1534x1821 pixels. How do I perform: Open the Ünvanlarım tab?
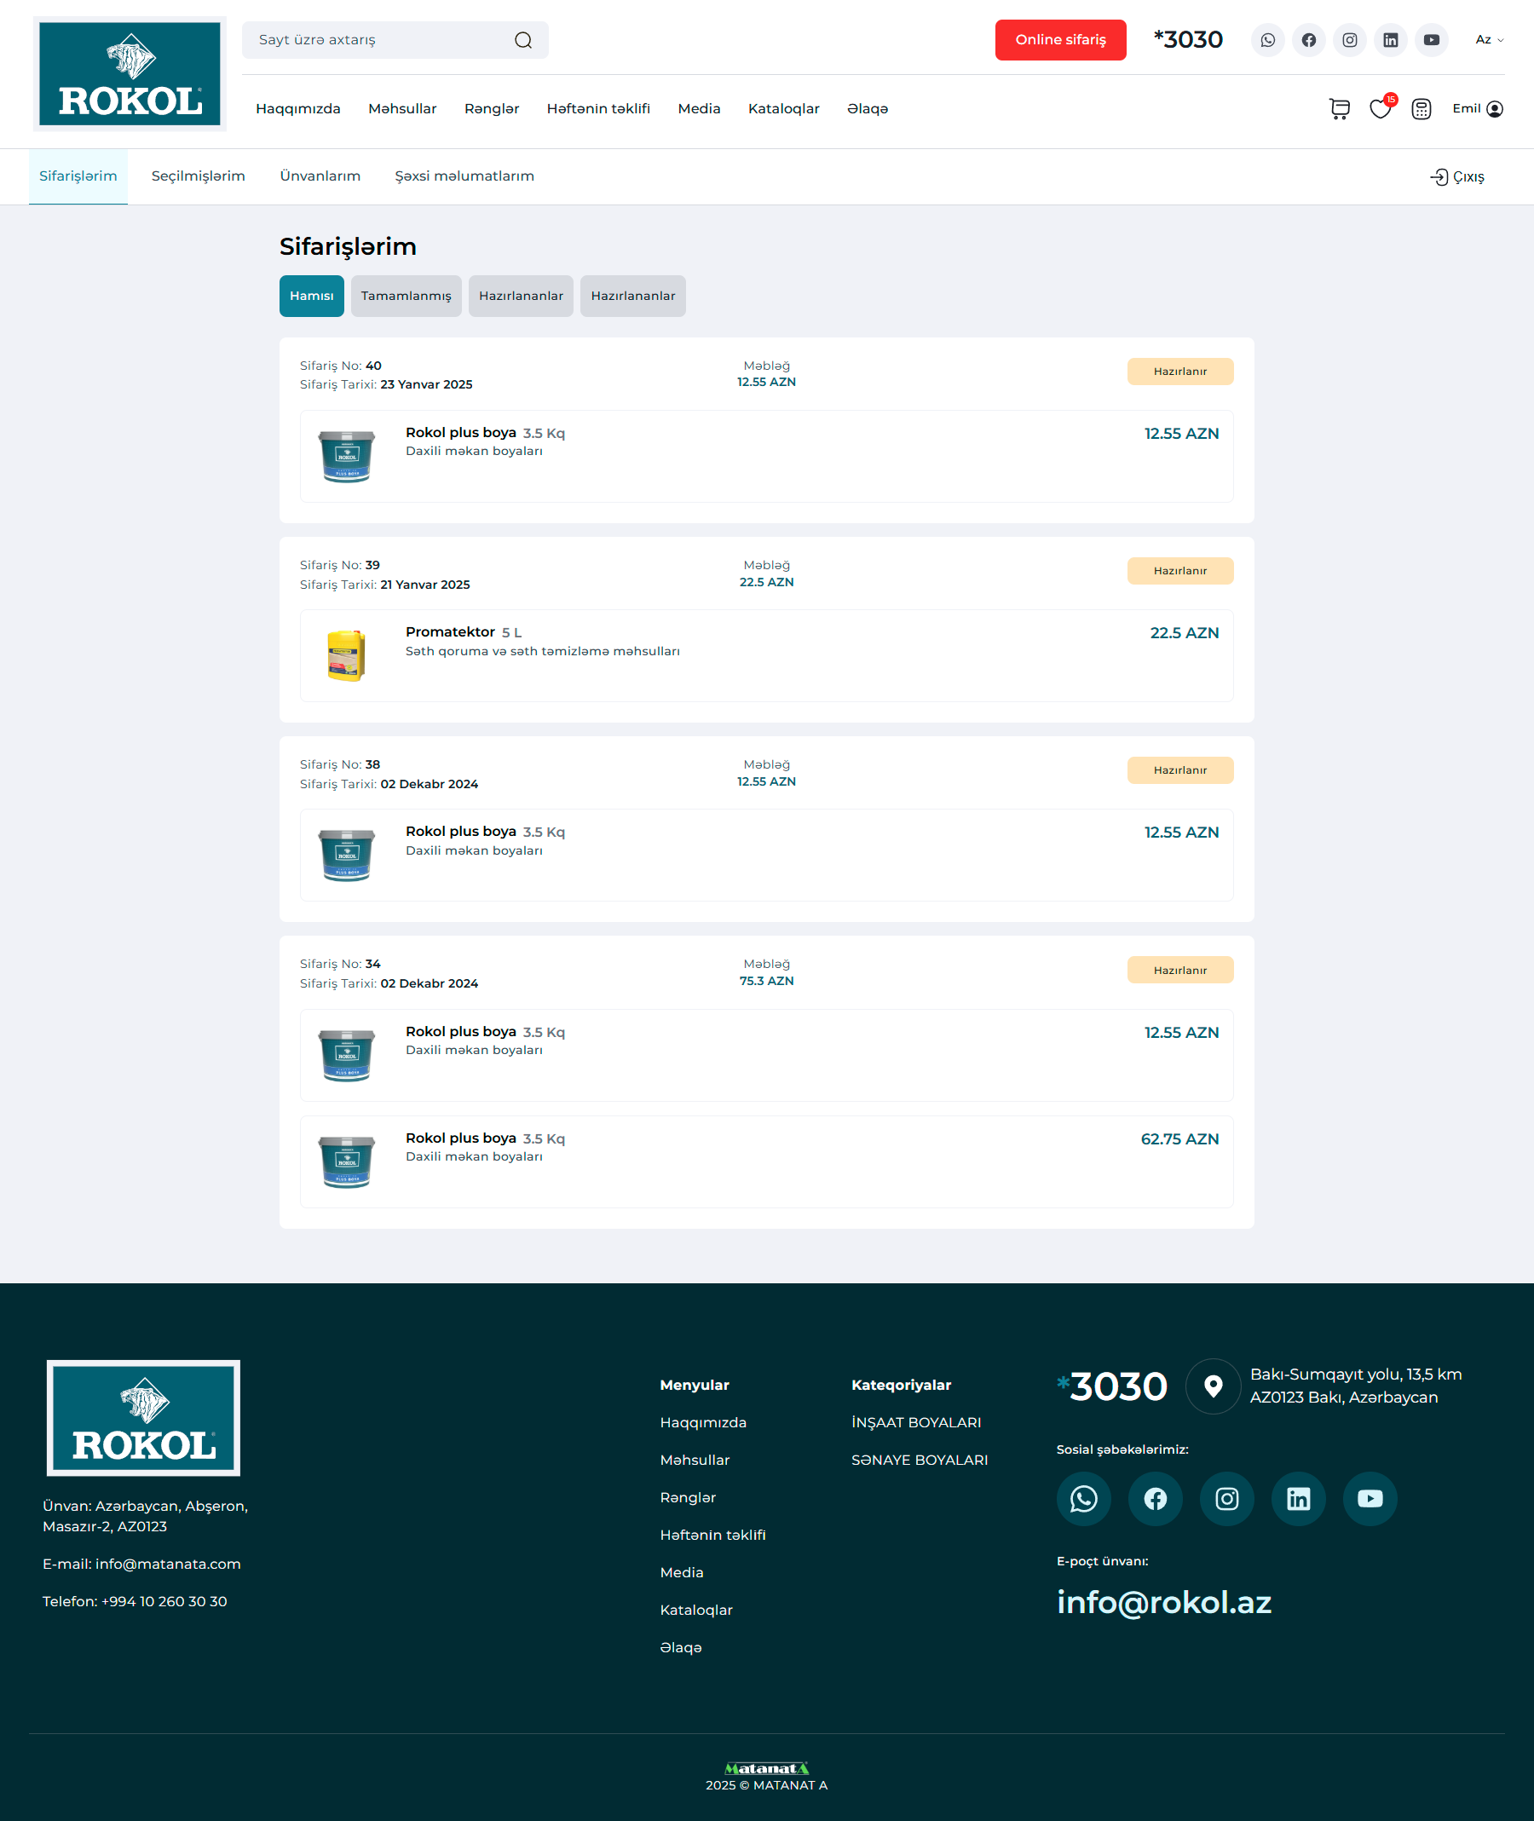[x=320, y=176]
